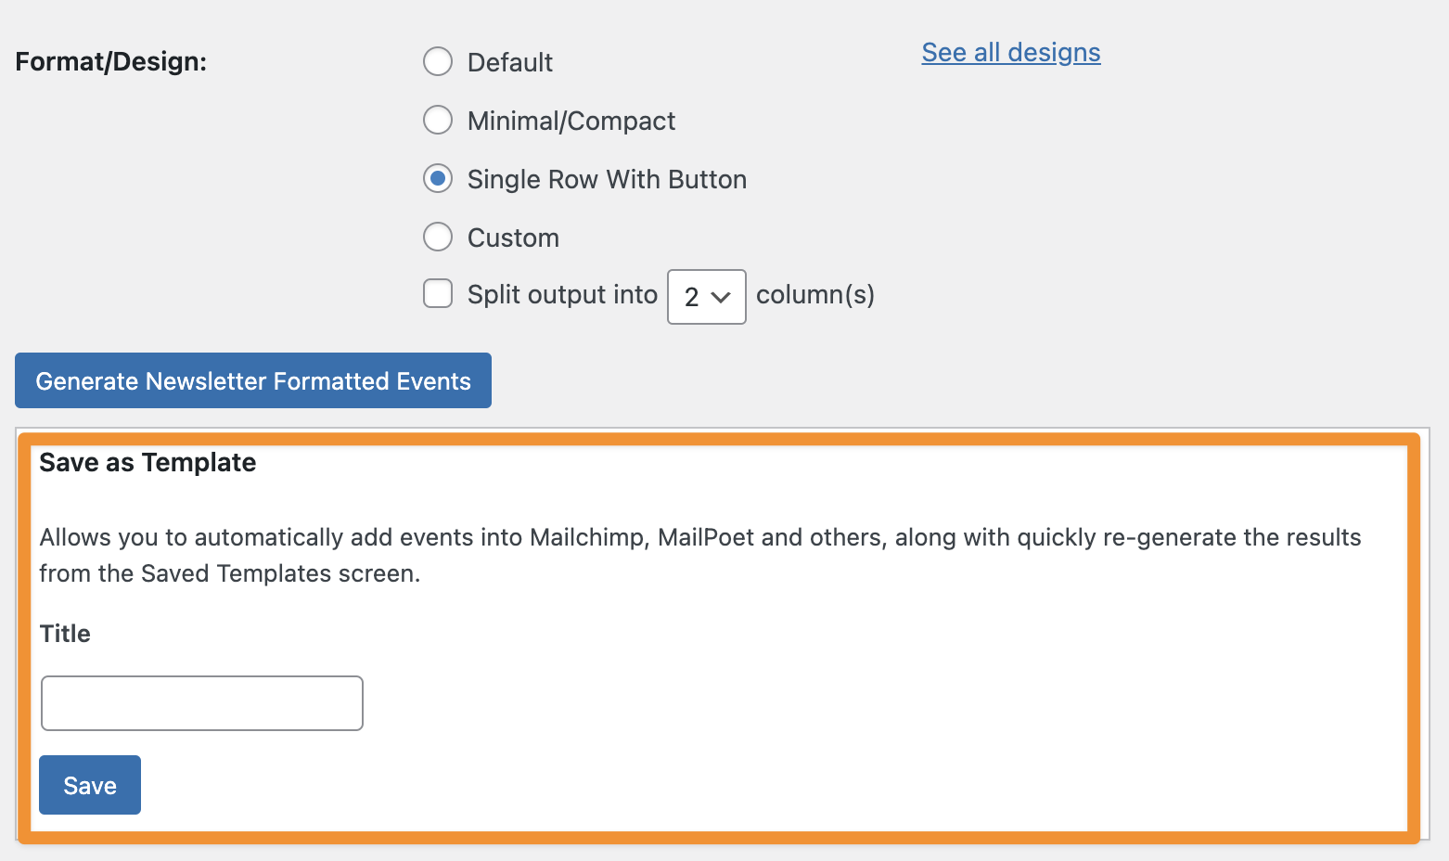This screenshot has height=861, width=1449.
Task: Click the "Single Row With Button" label
Action: [607, 179]
